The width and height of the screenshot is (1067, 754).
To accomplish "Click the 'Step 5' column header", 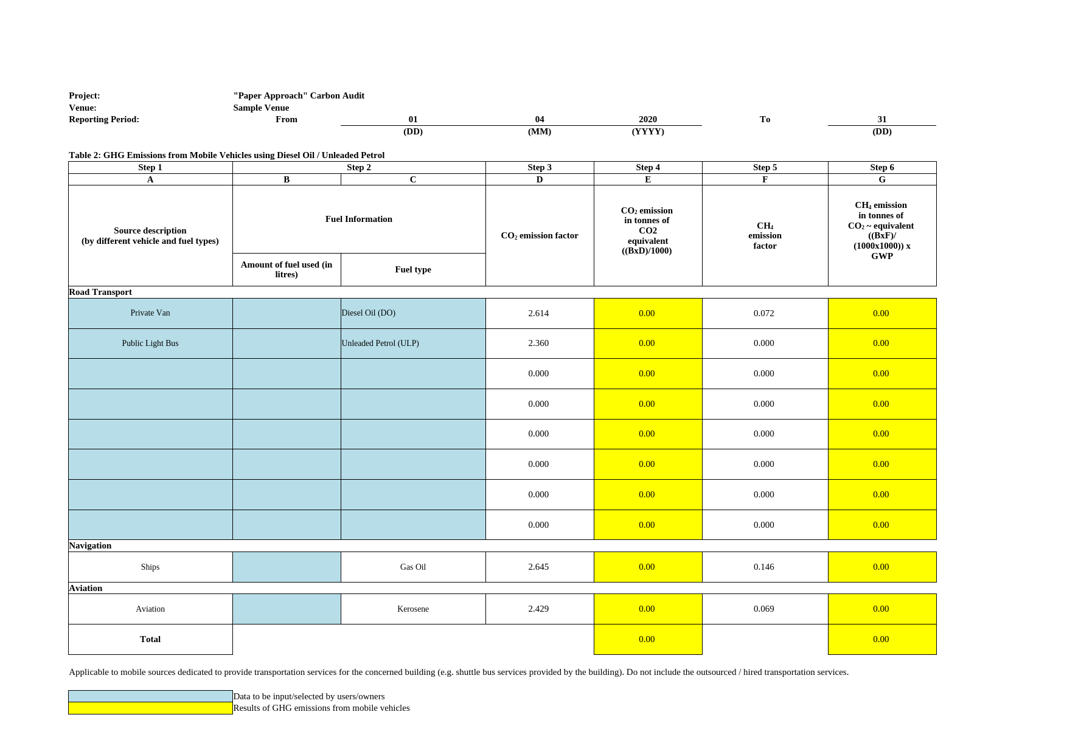I will point(765,167).
